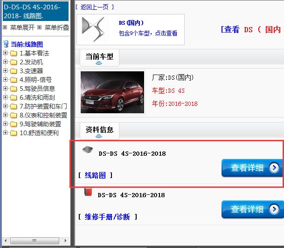Screen dimensions: 284x248
Task: Open the 当前车型 tab
Action: [x=99, y=58]
